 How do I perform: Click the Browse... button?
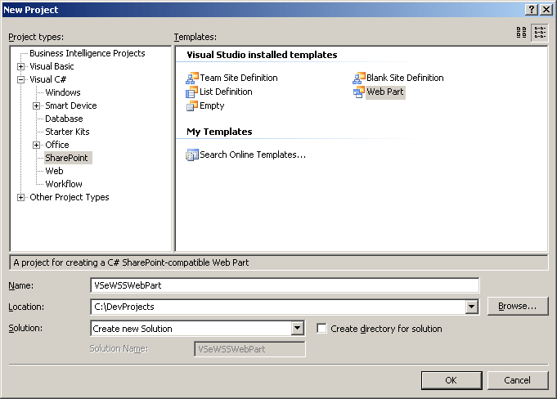[518, 307]
